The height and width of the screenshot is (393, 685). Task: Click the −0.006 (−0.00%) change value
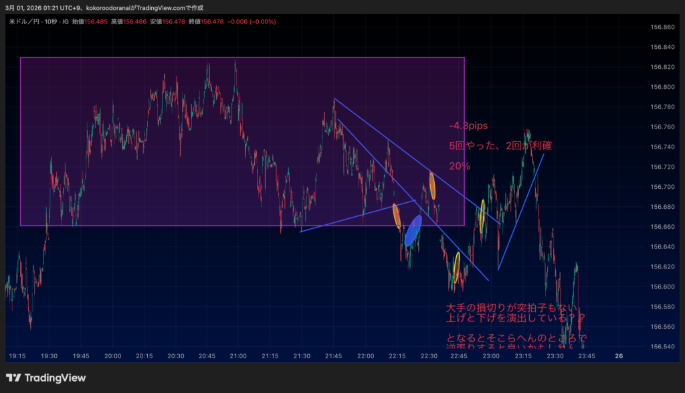(x=252, y=21)
